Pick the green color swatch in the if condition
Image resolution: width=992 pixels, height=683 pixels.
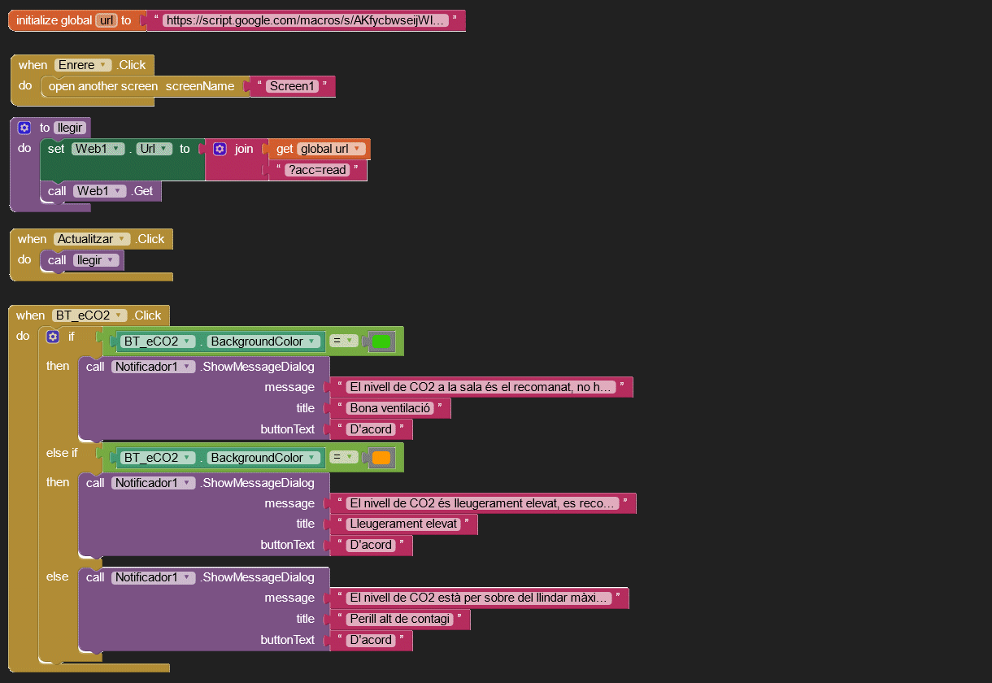point(381,341)
